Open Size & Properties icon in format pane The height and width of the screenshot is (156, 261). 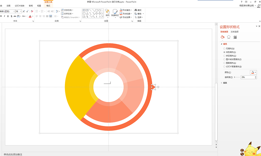point(235,37)
